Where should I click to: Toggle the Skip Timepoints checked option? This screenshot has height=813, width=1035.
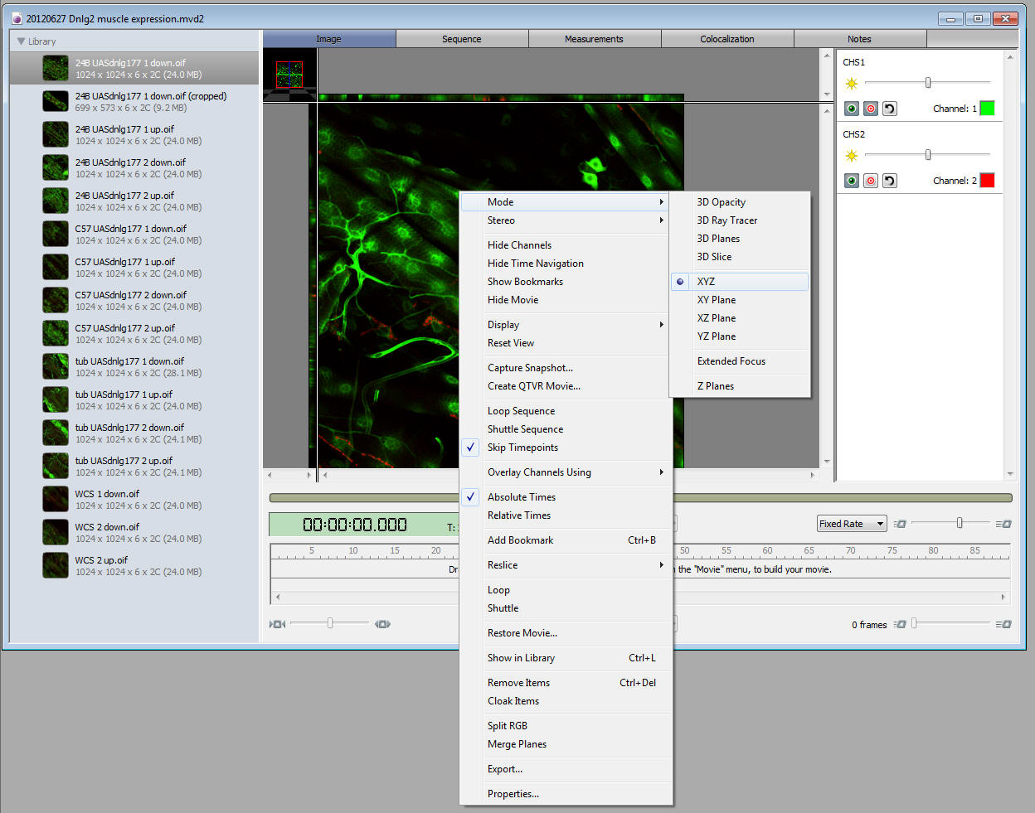(522, 448)
